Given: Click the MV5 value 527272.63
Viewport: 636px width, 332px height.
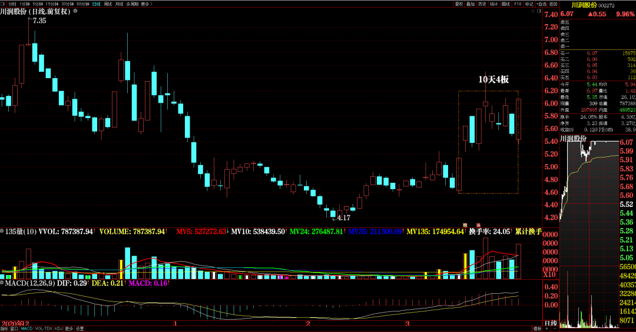Looking at the screenshot, I should (x=210, y=232).
